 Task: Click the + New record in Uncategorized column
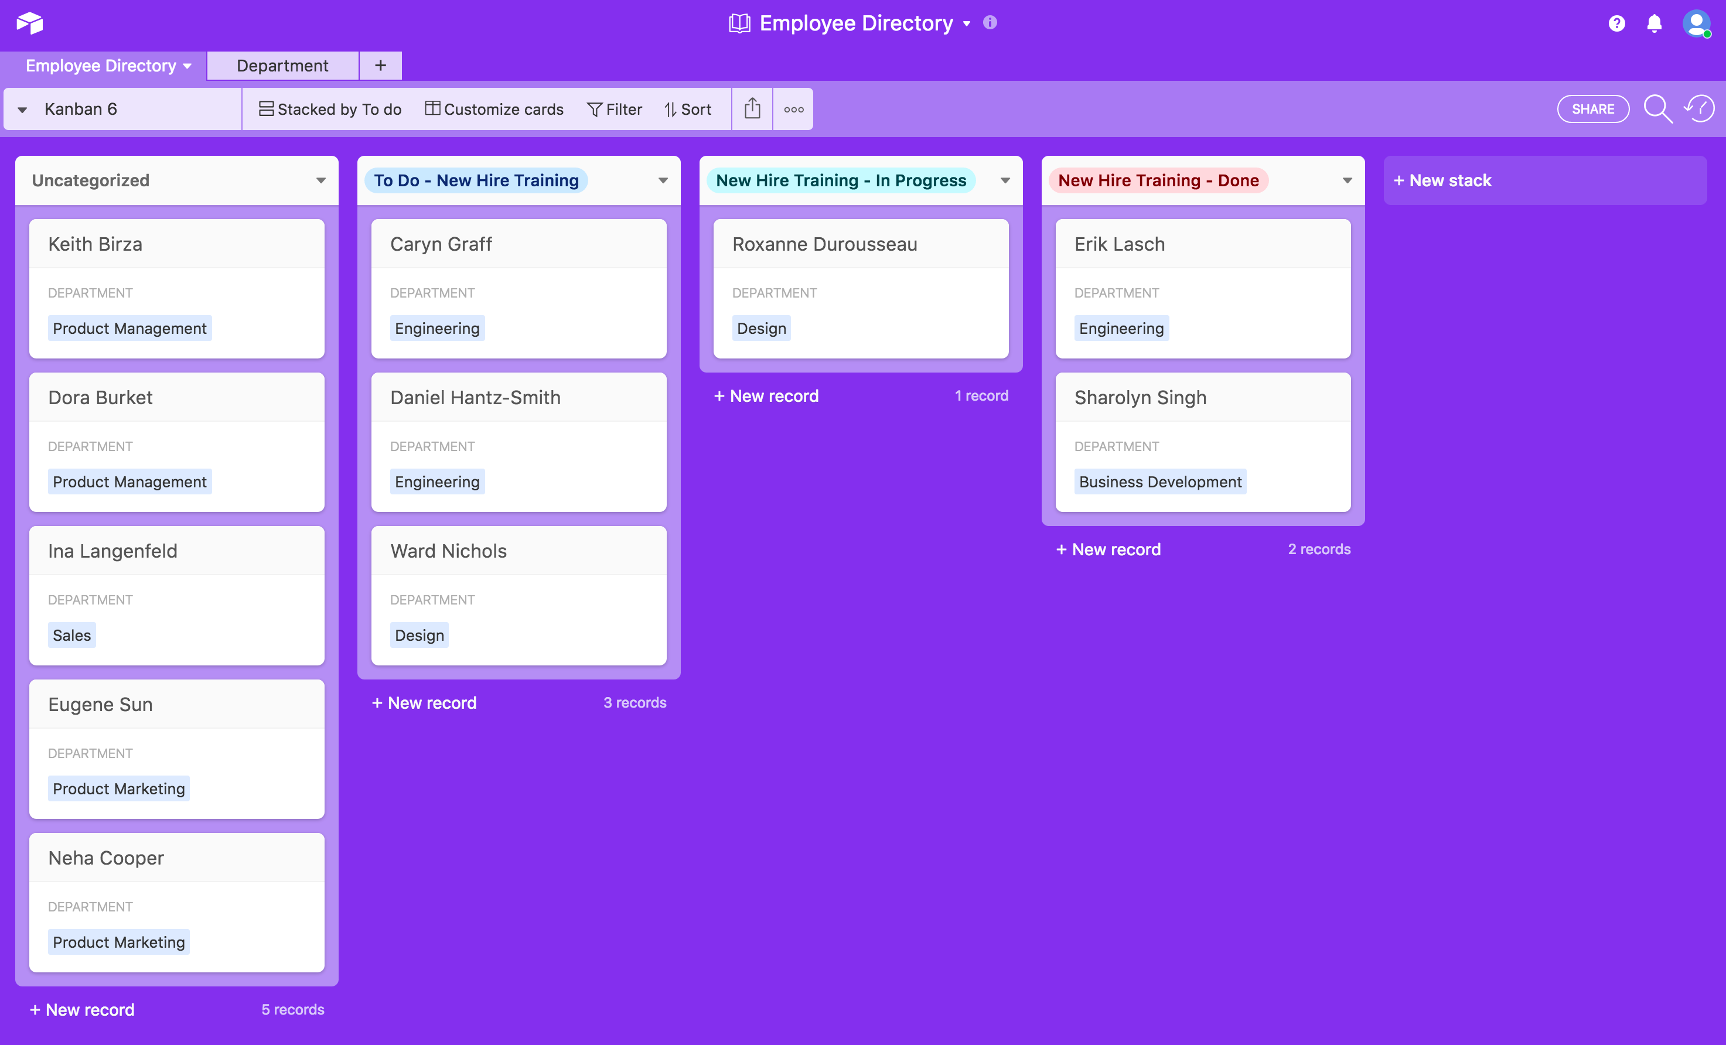coord(83,1009)
